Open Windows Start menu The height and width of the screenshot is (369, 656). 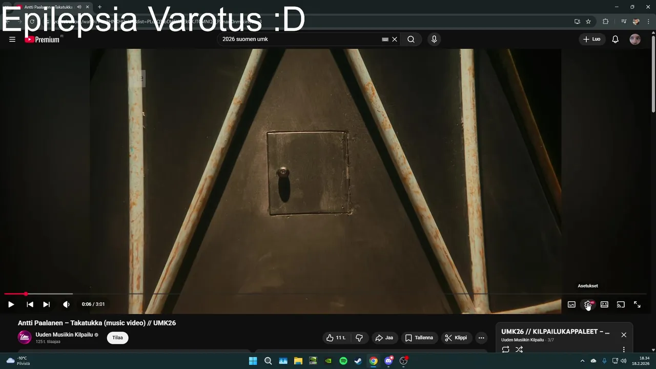tap(253, 361)
